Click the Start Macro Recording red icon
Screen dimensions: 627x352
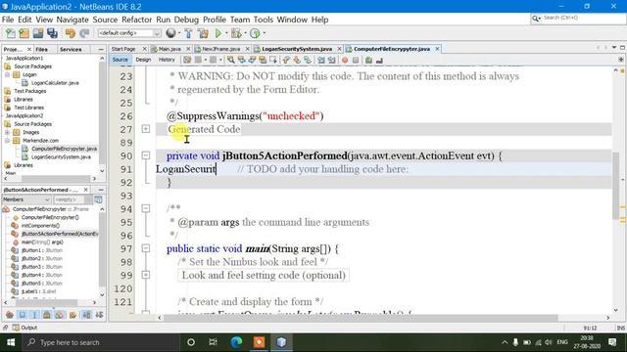pos(345,61)
